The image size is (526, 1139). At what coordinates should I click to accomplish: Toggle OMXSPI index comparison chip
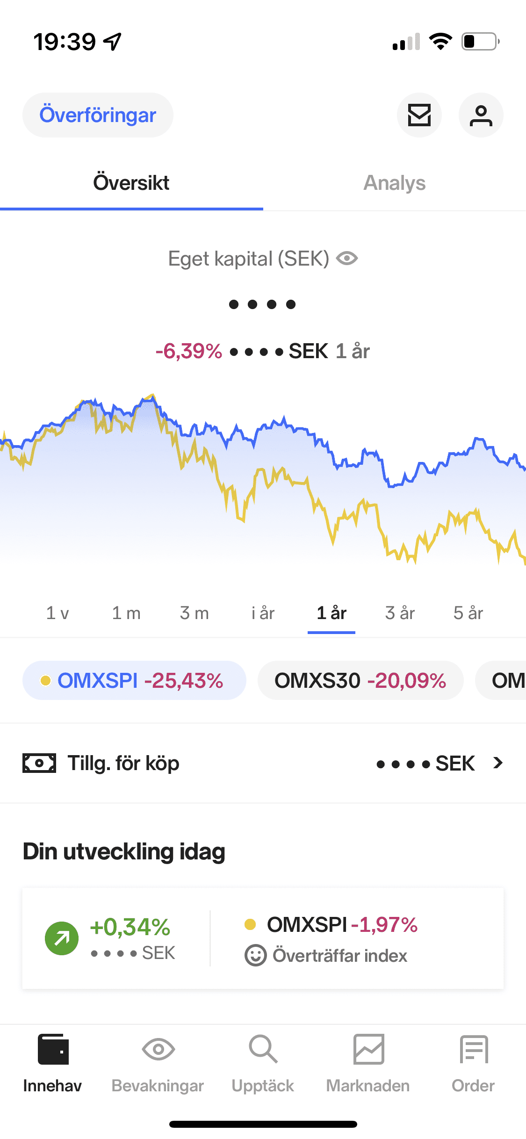click(x=134, y=680)
